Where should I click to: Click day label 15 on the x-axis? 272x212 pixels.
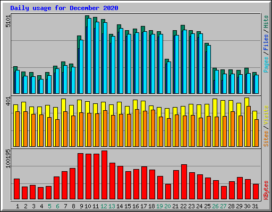[127, 206]
